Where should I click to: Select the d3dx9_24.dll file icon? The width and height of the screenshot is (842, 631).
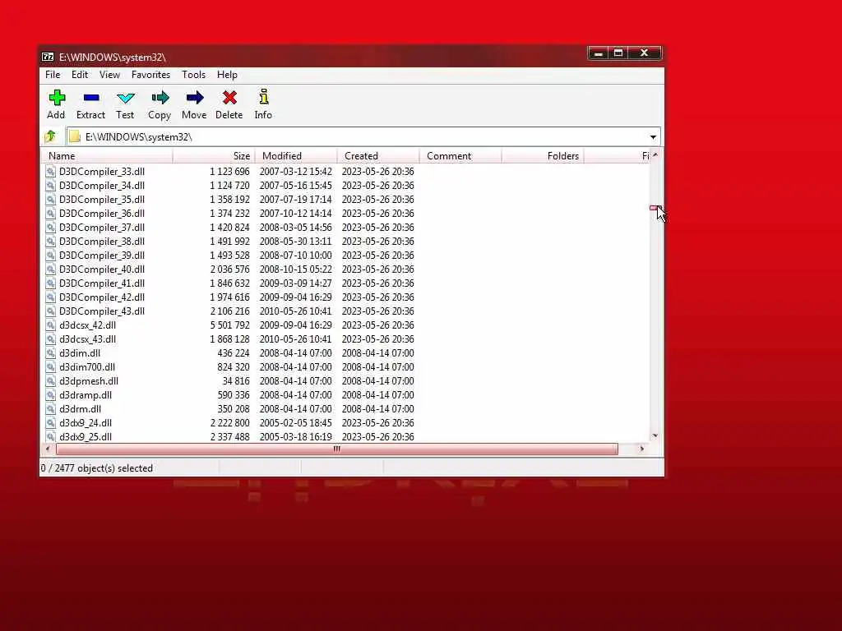pyautogui.click(x=50, y=423)
